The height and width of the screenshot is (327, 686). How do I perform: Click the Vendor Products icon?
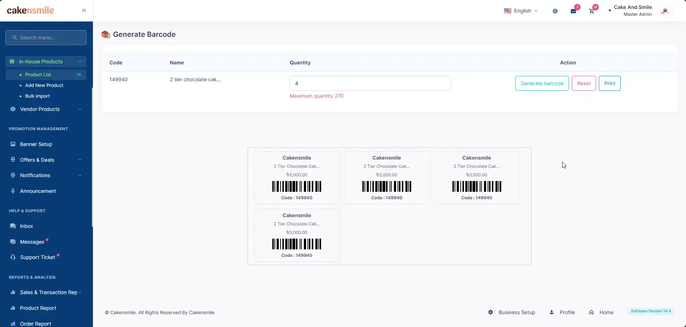click(x=13, y=109)
